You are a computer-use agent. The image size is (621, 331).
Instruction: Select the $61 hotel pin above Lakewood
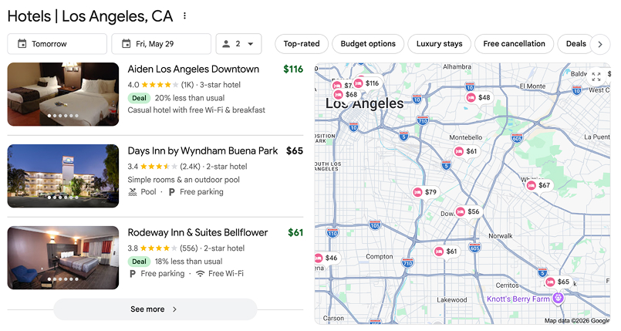[447, 251]
